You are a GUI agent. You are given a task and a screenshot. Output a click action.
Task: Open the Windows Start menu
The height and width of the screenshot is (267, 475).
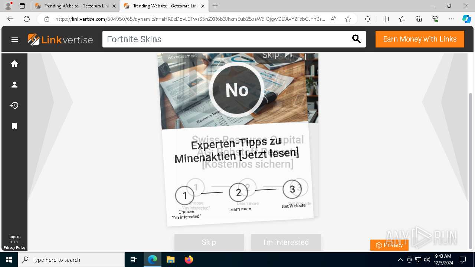pyautogui.click(x=9, y=260)
